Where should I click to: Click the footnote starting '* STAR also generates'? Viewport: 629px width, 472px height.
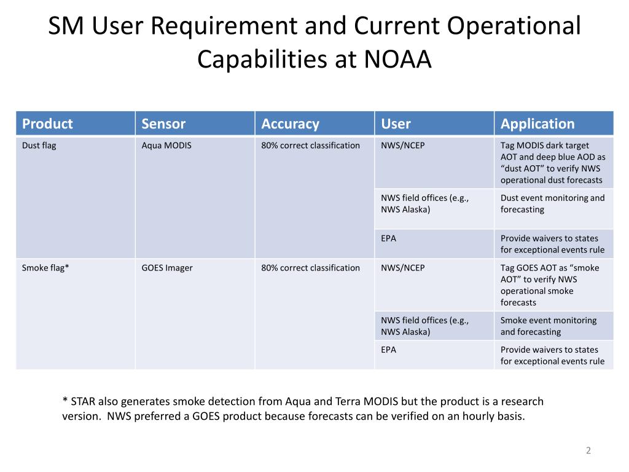[303, 409]
